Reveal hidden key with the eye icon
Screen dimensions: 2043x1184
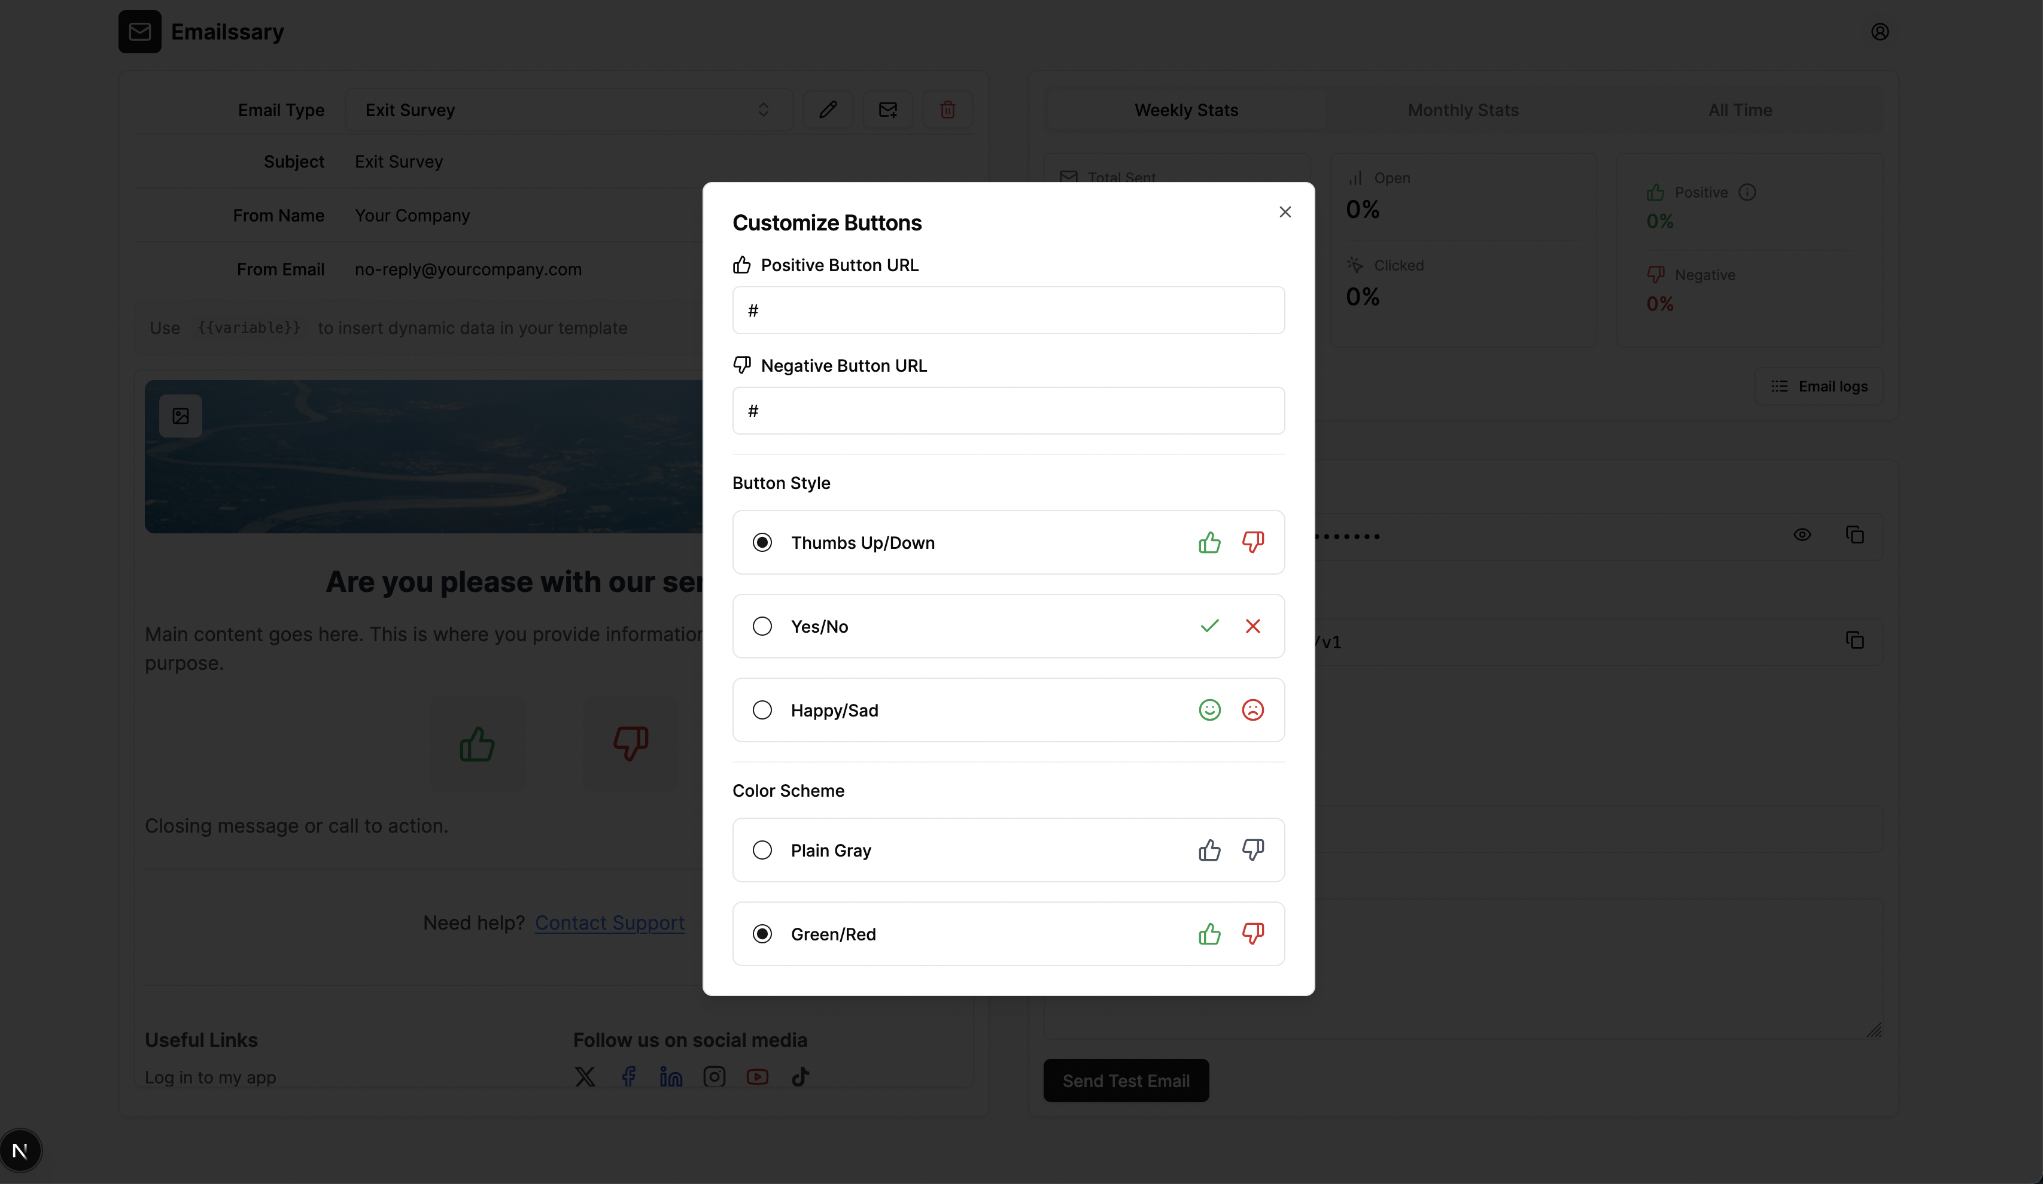click(x=1801, y=535)
